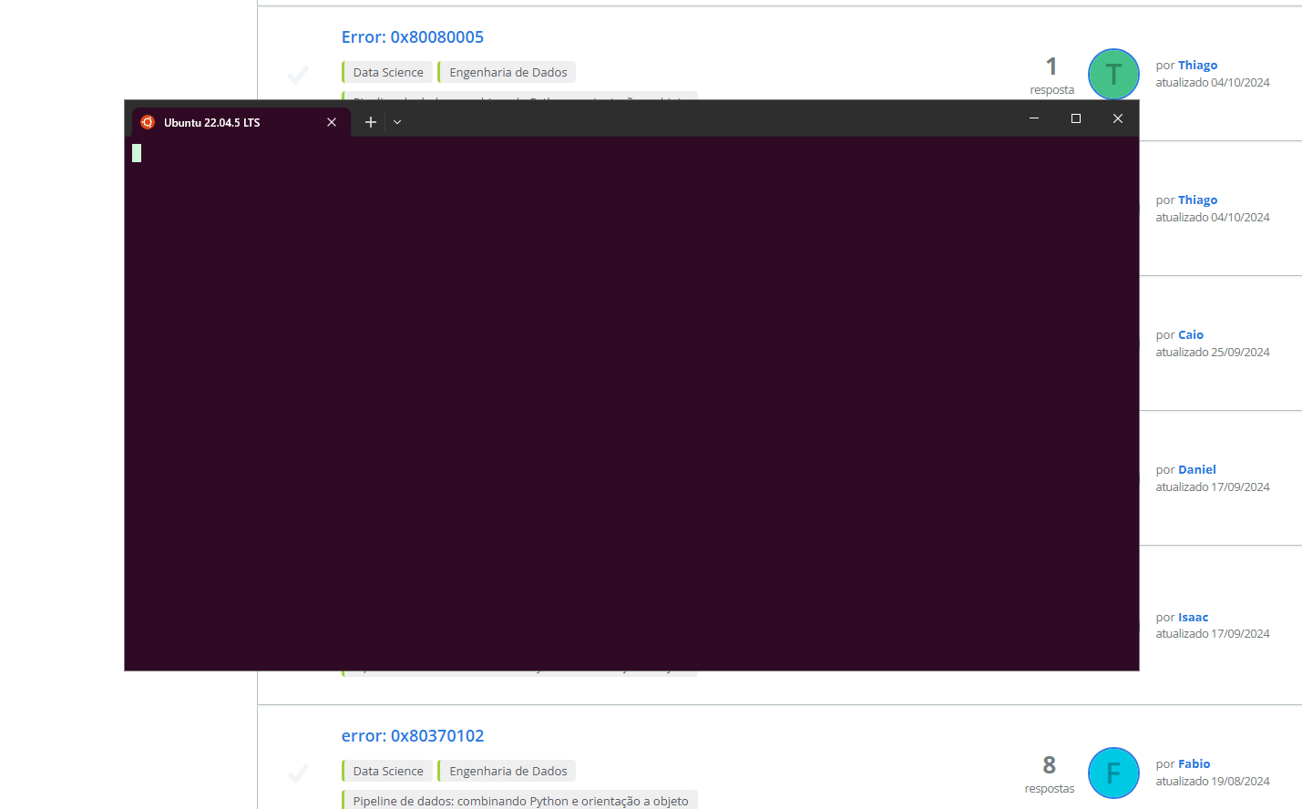Click 'atualizado 17/09/2024' text under Isaac
The height and width of the screenshot is (809, 1302).
[1213, 634]
